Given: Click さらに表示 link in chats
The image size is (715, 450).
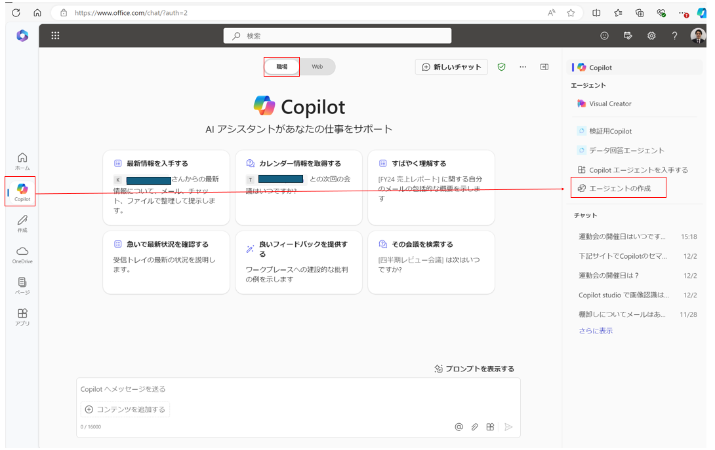Looking at the screenshot, I should [x=596, y=331].
